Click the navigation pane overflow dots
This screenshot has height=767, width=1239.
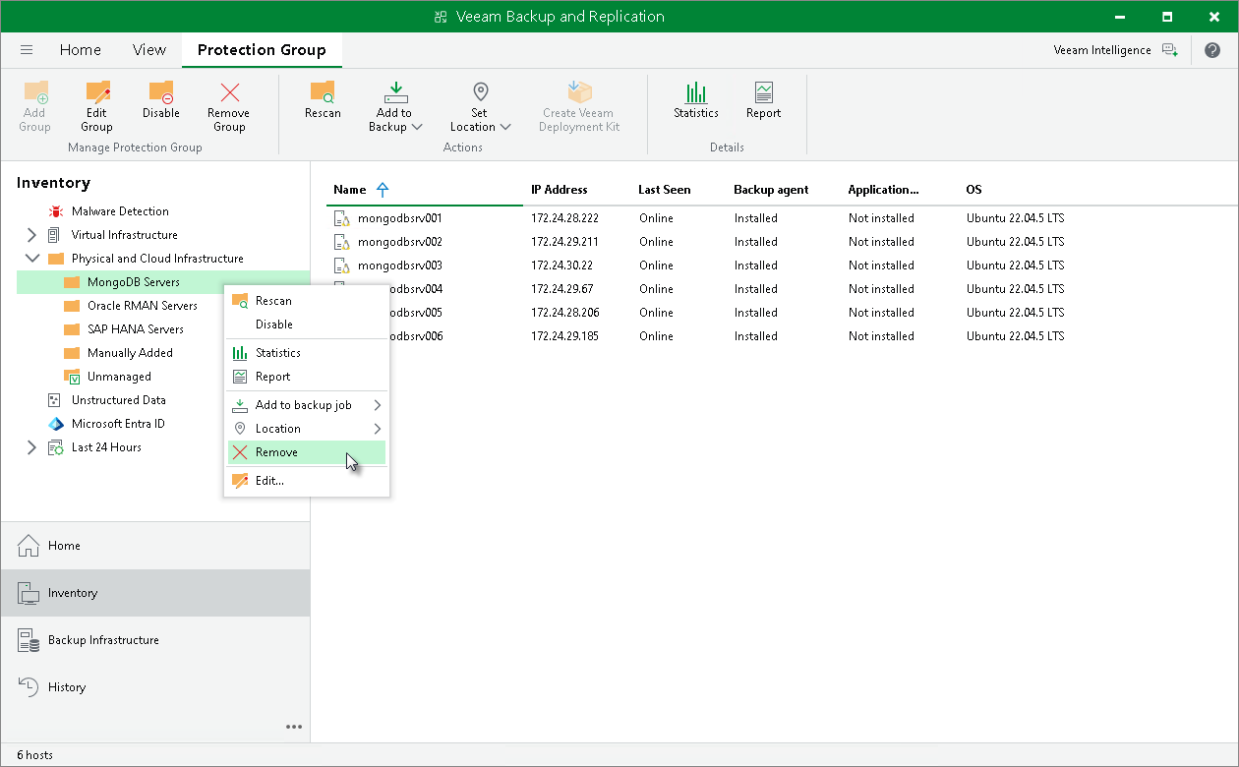coord(294,727)
